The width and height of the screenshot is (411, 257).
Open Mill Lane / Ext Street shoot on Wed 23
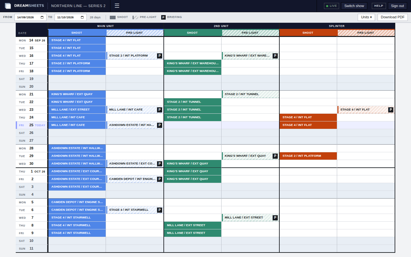(x=77, y=110)
